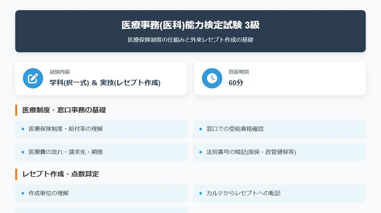Click the レセプト作成・点数算定 heading
The image size is (381, 213).
pyautogui.click(x=61, y=174)
